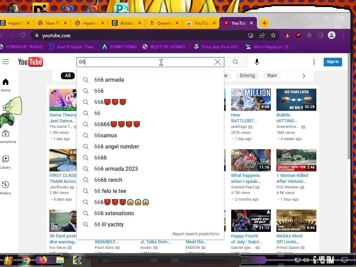Open Firefox from the taskbar
The image size is (356, 267).
(43, 260)
